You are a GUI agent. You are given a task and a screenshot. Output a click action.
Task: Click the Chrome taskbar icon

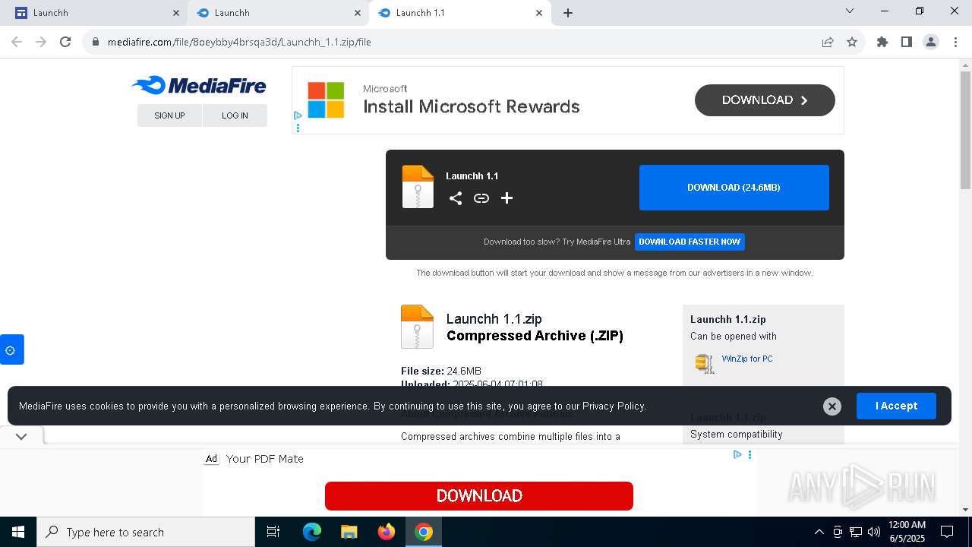pyautogui.click(x=424, y=532)
